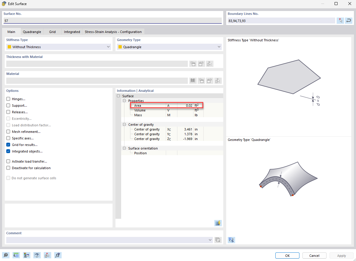Disable the Grid for results checkbox
The width and height of the screenshot is (356, 261).
coord(7,145)
